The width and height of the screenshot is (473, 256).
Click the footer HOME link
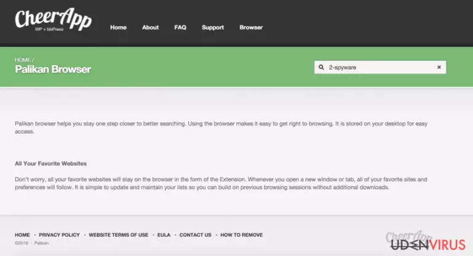pyautogui.click(x=22, y=235)
